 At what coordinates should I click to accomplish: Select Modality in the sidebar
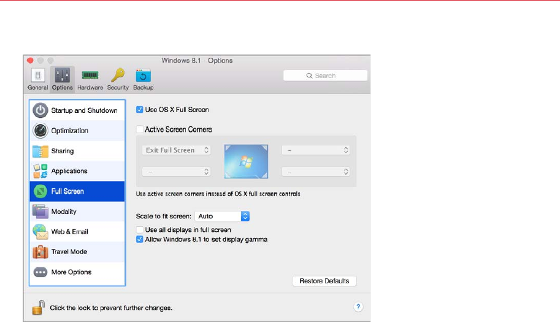coord(77,212)
